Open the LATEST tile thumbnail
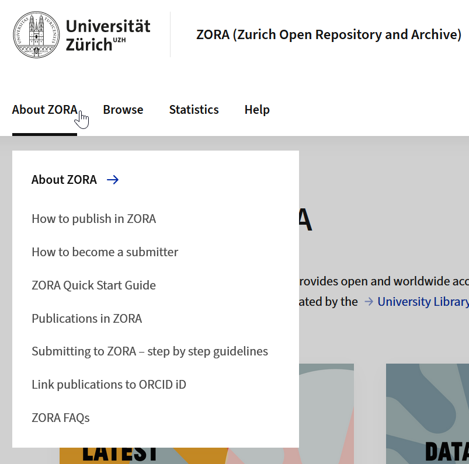The height and width of the screenshot is (464, 469). 207,456
